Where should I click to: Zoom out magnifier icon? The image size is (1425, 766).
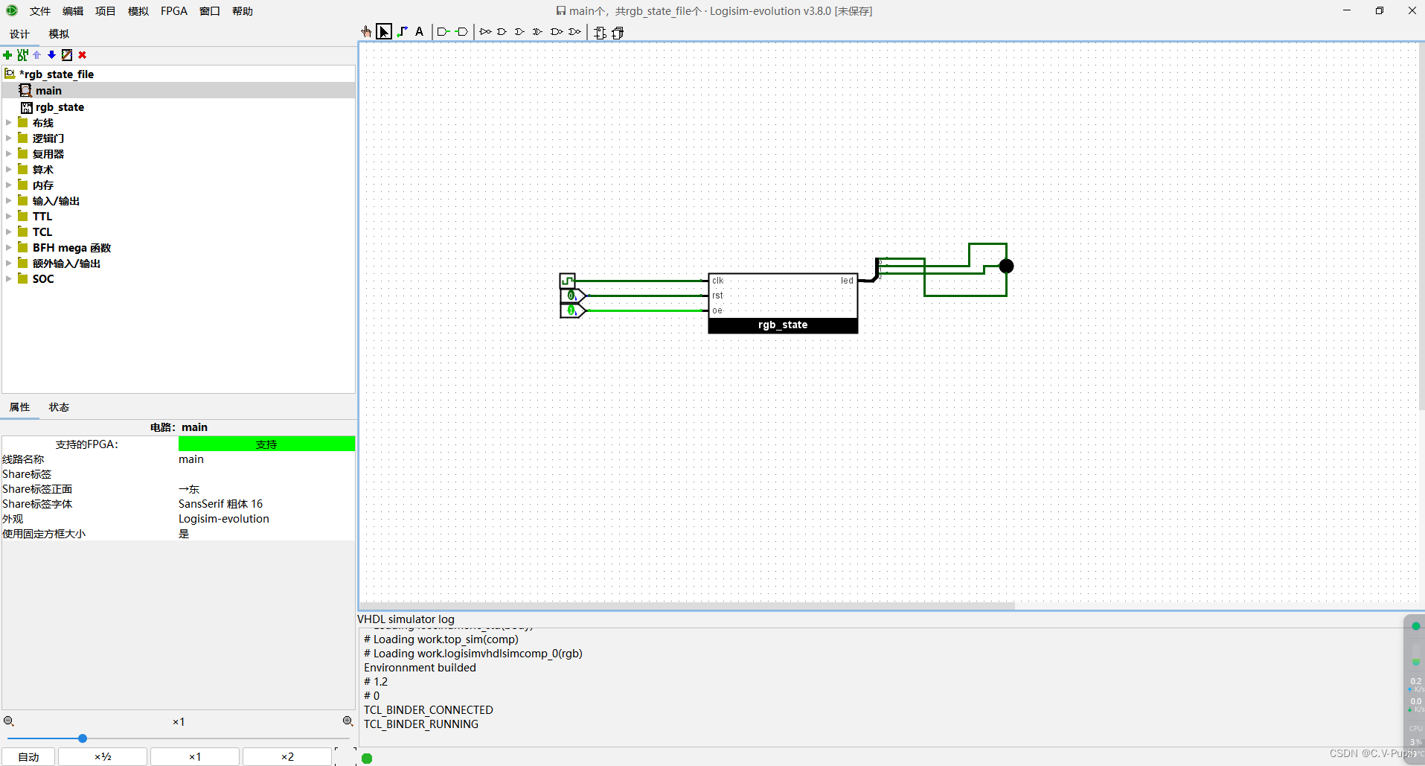pos(9,721)
